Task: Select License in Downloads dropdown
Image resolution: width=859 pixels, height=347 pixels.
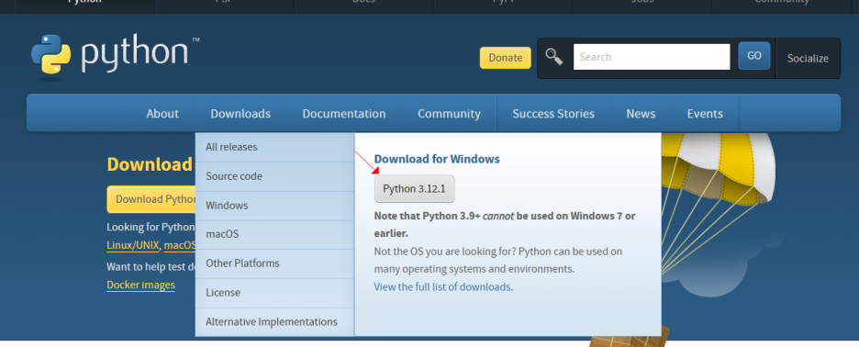Action: (274, 293)
